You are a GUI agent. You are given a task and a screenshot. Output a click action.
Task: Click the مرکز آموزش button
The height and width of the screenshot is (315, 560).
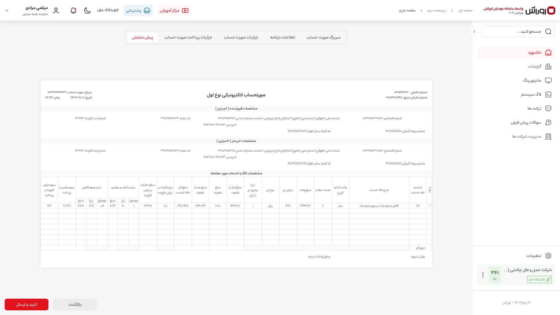[174, 10]
